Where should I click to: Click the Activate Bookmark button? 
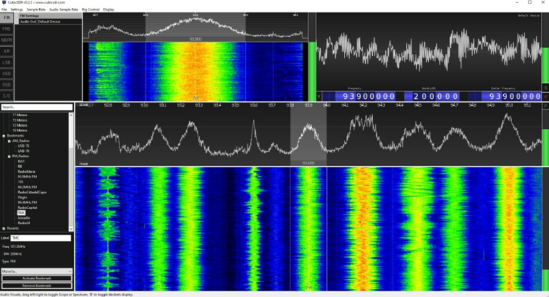click(x=37, y=278)
